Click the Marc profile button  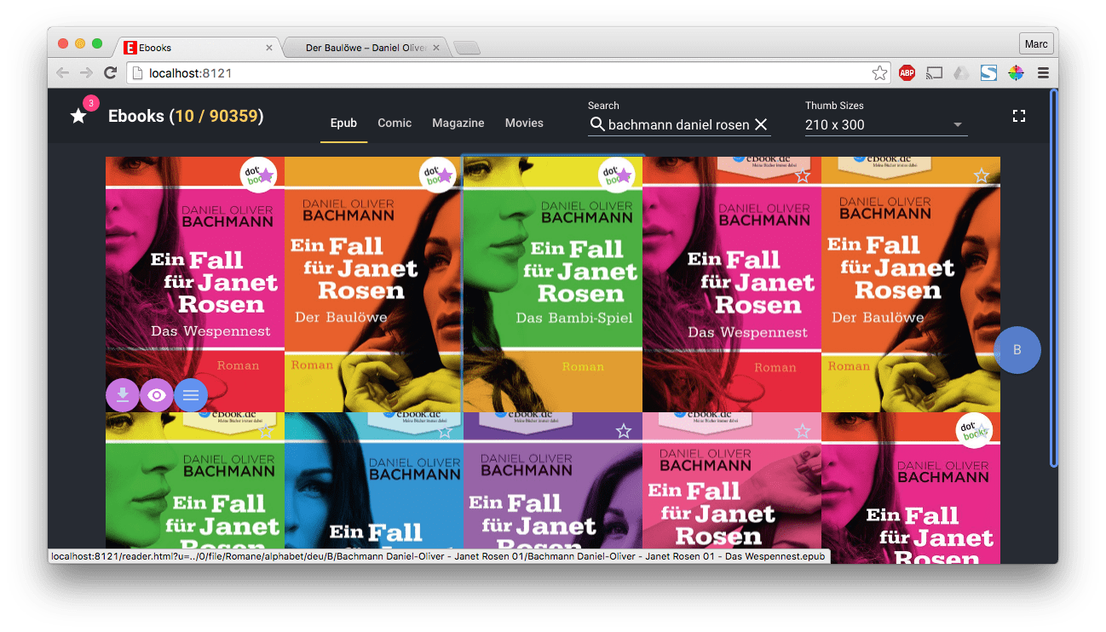1036,43
